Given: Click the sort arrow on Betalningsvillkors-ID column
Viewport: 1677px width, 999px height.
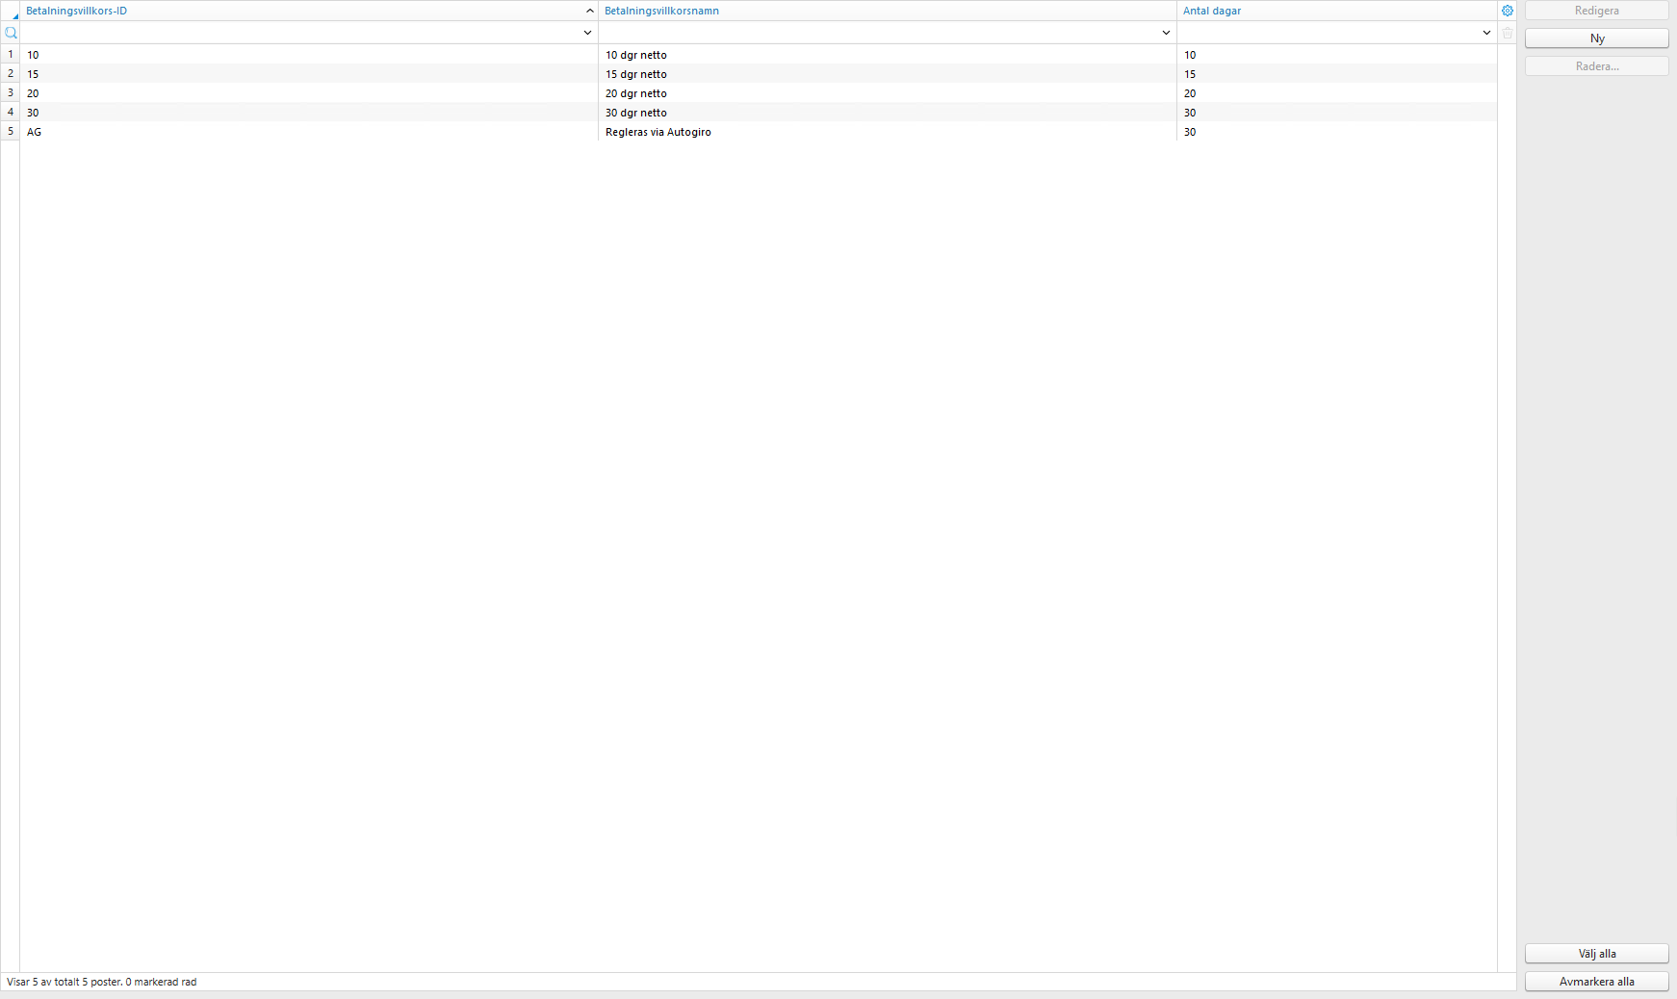Looking at the screenshot, I should [x=589, y=11].
